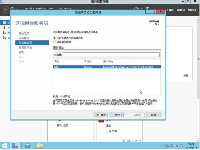Open File Explorer from the taskbar
This screenshot has width=200, height=150.
tap(40, 146)
